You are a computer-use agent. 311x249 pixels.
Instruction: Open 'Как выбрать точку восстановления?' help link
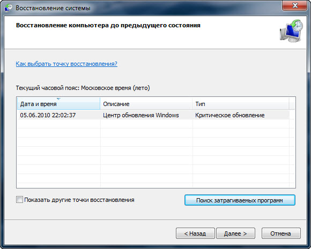(66, 64)
